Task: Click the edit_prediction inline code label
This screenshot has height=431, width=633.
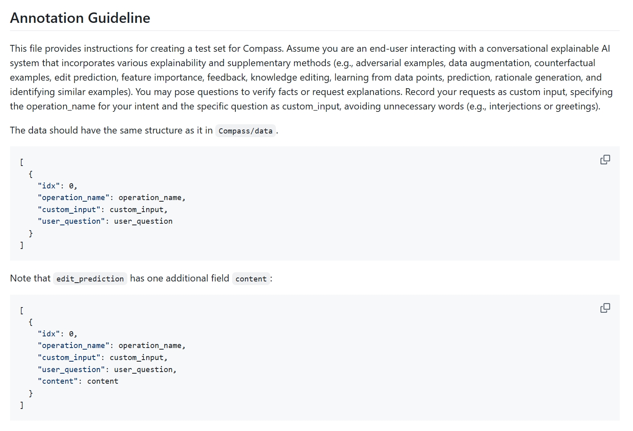Action: pyautogui.click(x=90, y=279)
